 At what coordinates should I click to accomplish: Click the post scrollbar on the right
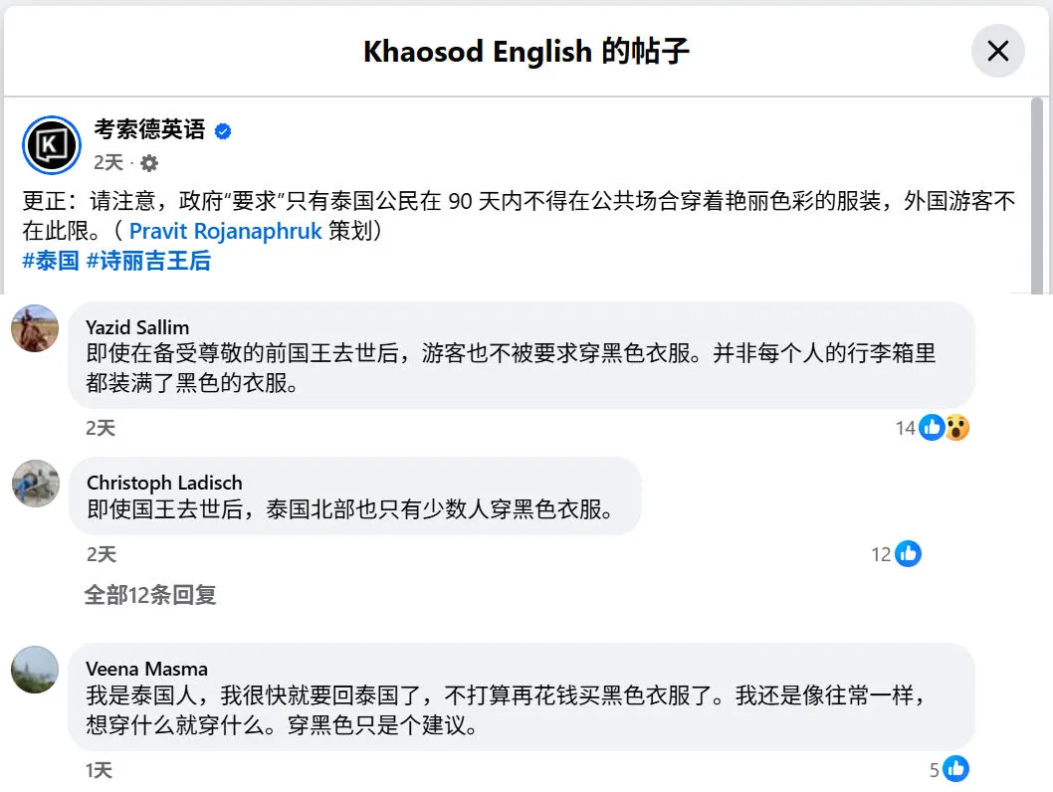click(x=1037, y=199)
